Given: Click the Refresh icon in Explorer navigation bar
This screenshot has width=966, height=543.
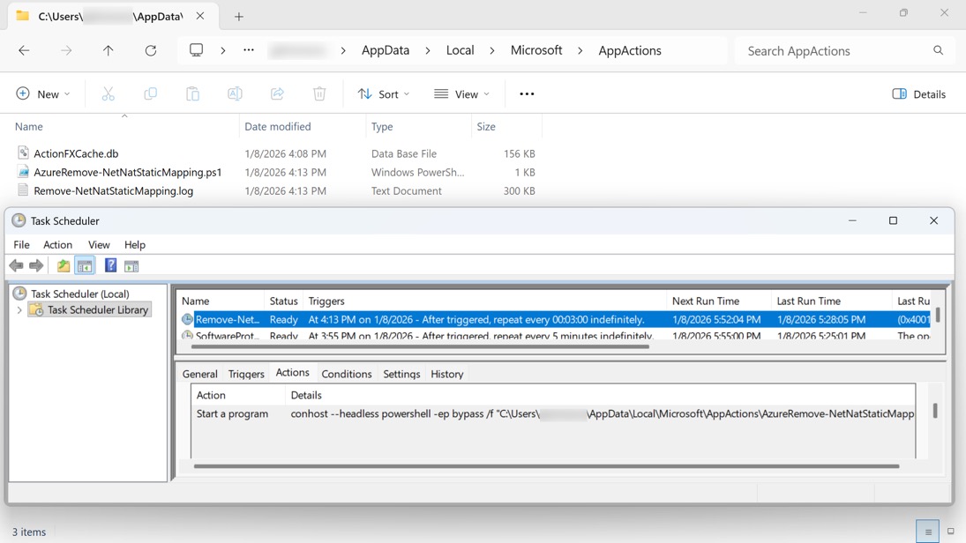Looking at the screenshot, I should coord(151,51).
